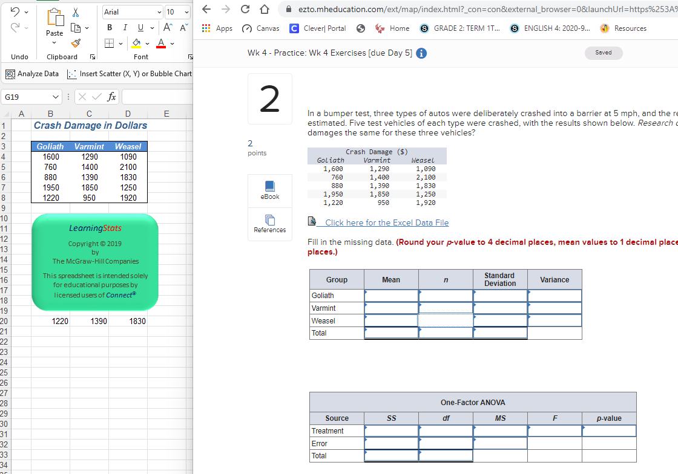Click Goliath Mean input field
The height and width of the screenshot is (474, 678).
391,296
